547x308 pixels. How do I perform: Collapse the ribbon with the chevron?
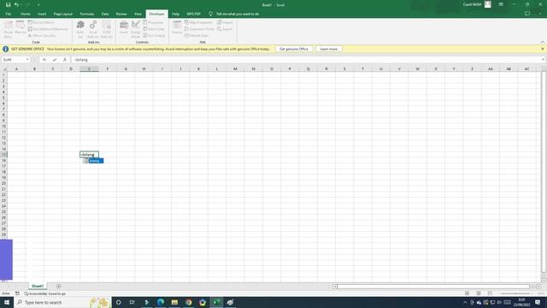point(543,42)
